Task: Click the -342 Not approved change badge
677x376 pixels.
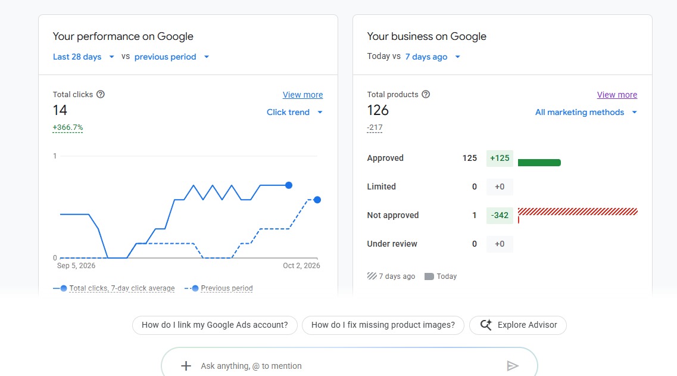Action: pos(500,215)
